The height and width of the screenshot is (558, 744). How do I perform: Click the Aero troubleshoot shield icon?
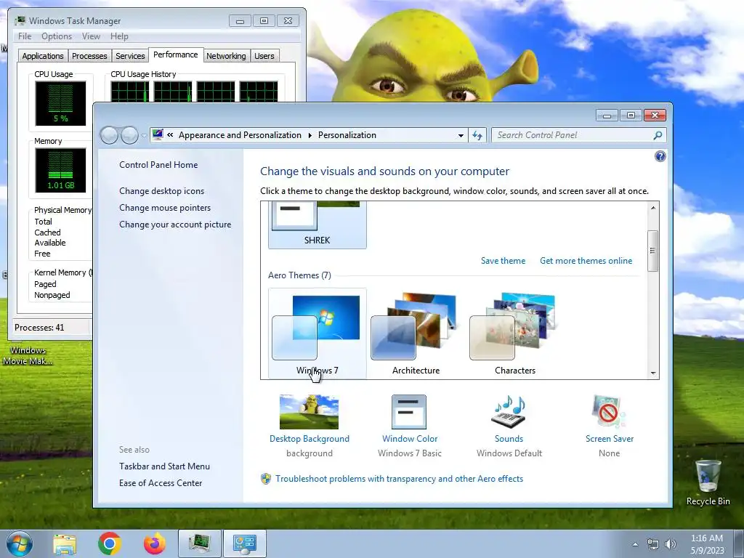266,478
